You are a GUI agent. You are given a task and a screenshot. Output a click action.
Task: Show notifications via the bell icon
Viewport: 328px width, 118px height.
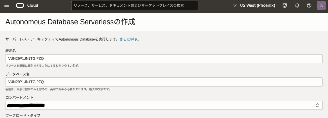tap(297, 5)
